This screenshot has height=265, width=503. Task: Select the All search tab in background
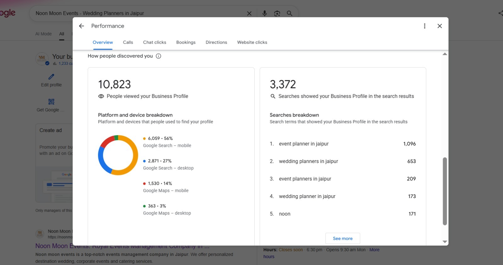62,34
